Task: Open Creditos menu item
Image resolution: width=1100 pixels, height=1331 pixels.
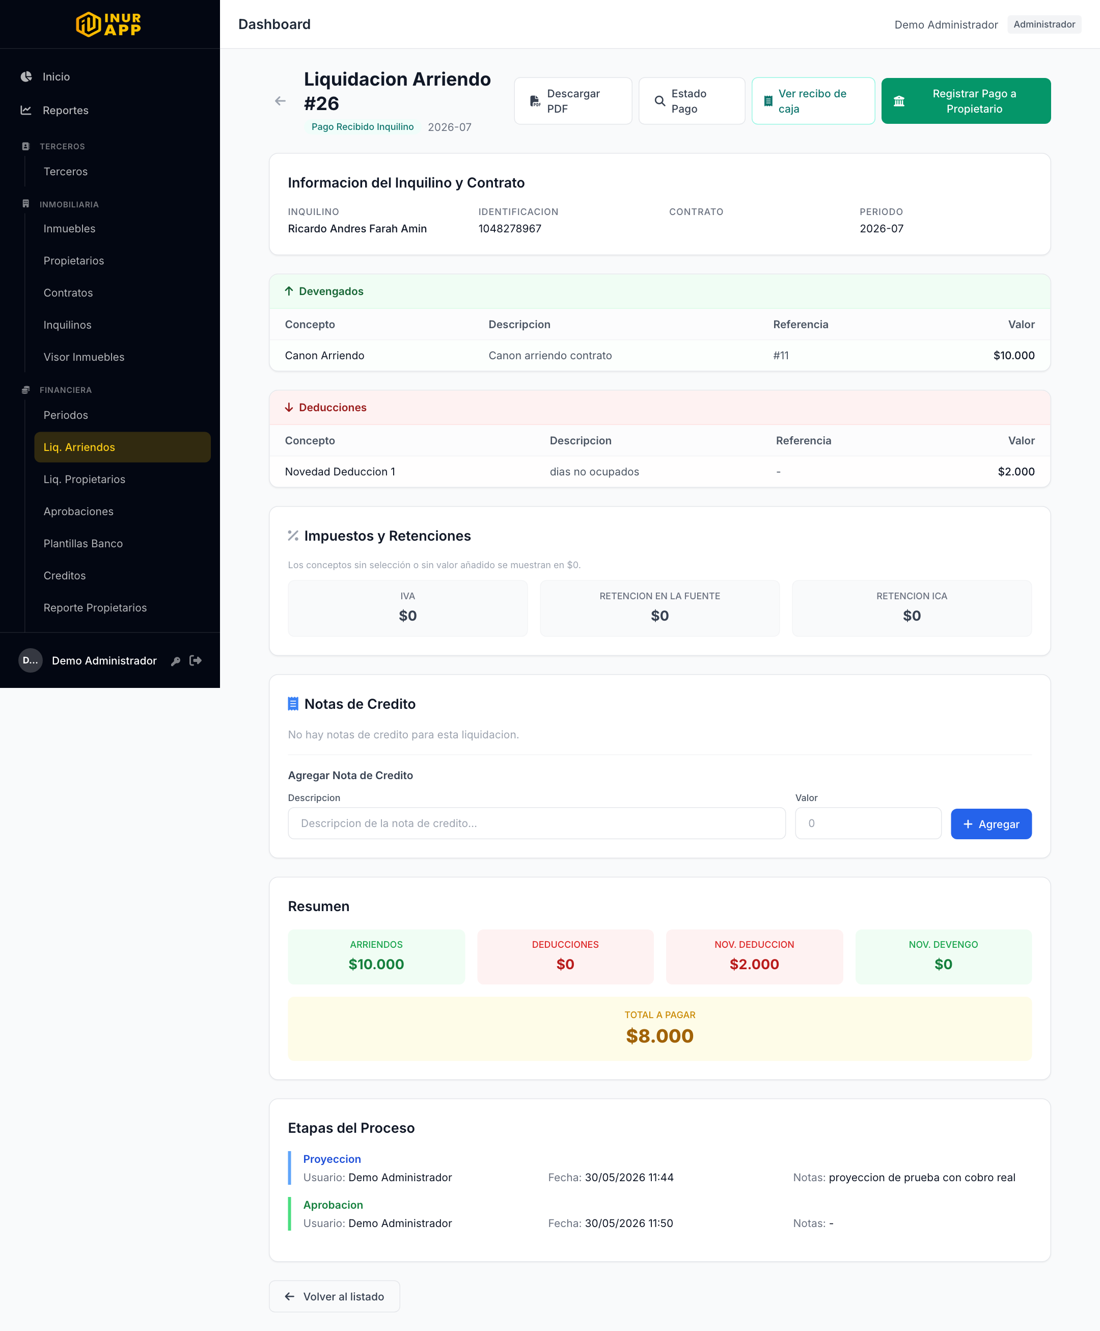Action: [122, 575]
